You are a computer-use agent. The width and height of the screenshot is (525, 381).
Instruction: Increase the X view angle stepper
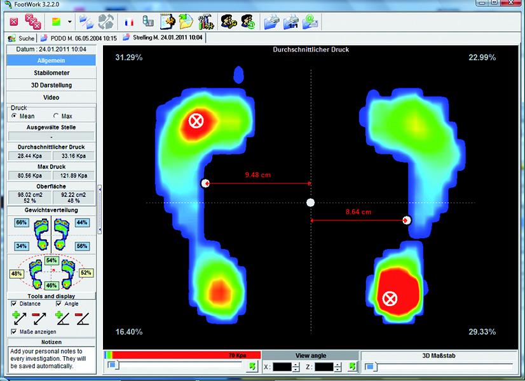tap(295, 364)
